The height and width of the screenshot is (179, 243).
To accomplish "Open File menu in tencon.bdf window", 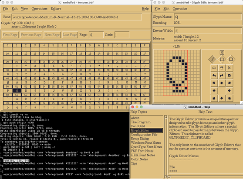I will 5,9.
